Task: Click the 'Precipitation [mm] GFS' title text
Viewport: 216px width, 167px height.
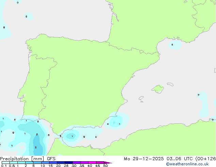Action: pyautogui.click(x=28, y=159)
